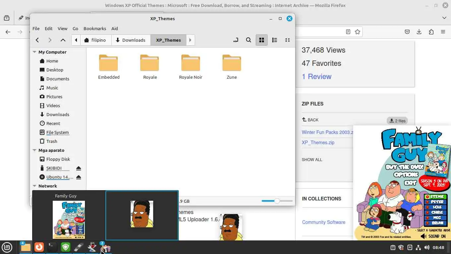This screenshot has height=254, width=451.
Task: Open Videos in sidebar
Action: point(53,106)
